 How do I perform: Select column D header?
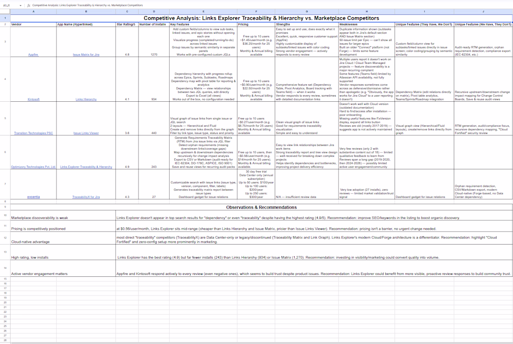[154, 12]
